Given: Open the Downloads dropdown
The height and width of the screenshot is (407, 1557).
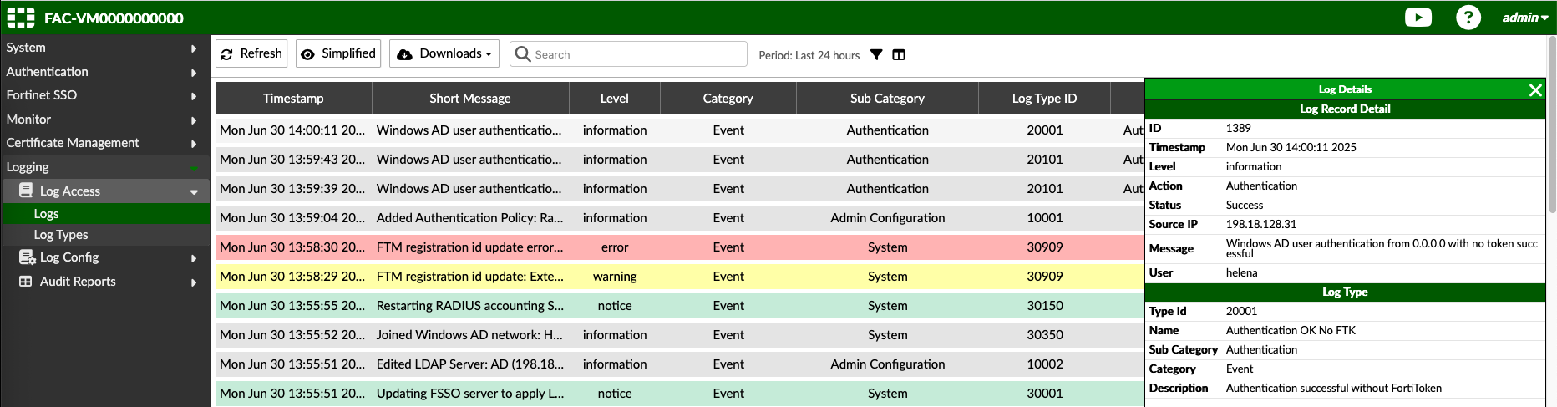Looking at the screenshot, I should (444, 53).
